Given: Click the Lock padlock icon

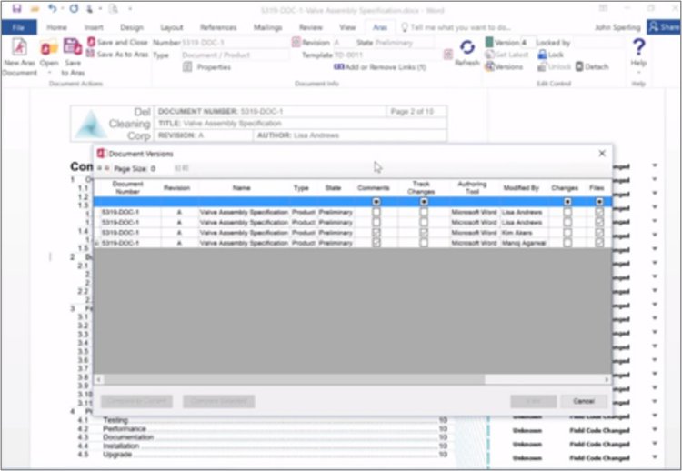Looking at the screenshot, I should (x=542, y=55).
